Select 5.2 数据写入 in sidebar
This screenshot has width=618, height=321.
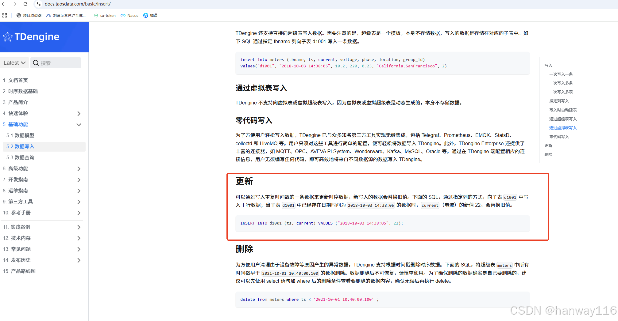click(x=44, y=146)
